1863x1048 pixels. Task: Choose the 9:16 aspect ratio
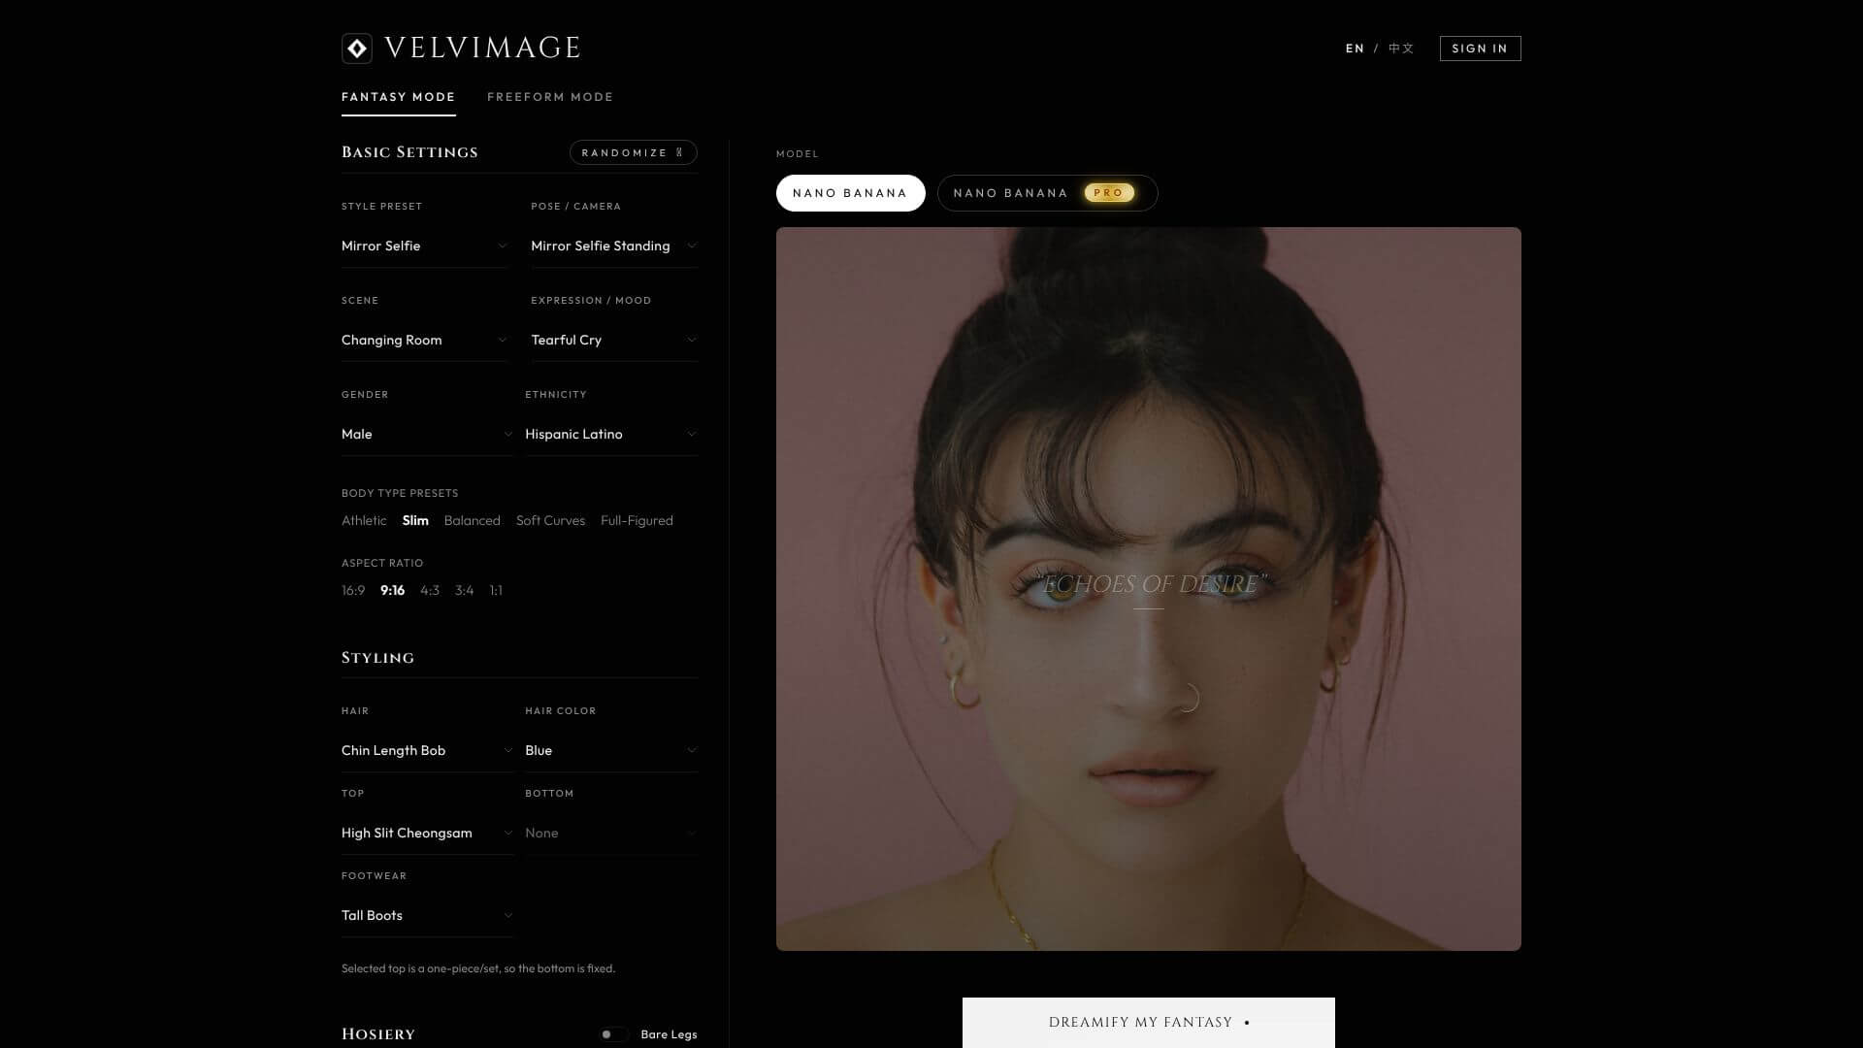click(392, 591)
